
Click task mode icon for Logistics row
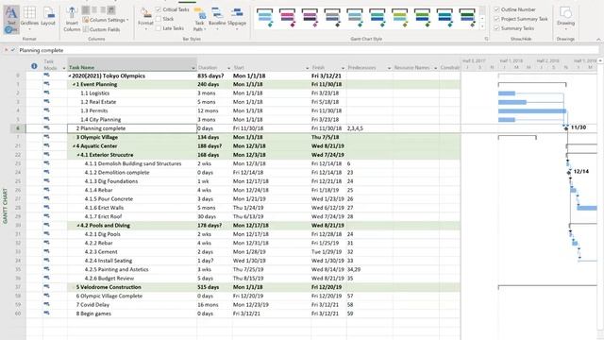[x=46, y=93]
